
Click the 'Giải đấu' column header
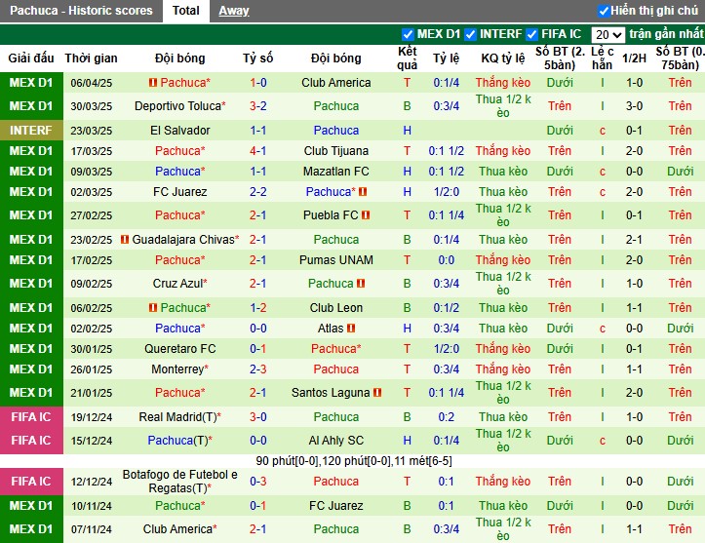31,58
